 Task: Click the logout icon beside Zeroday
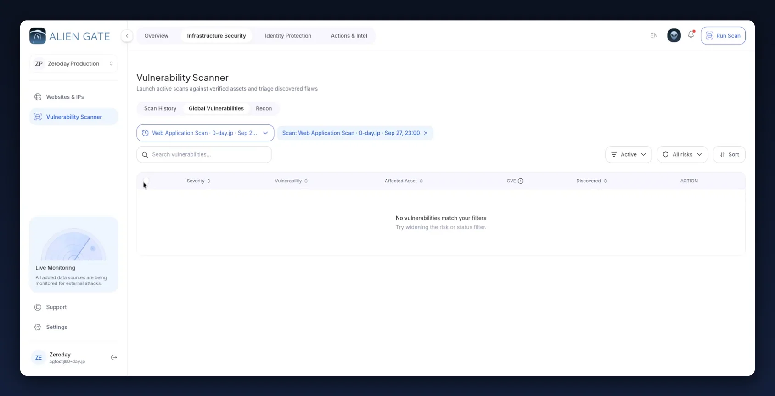[x=114, y=357]
